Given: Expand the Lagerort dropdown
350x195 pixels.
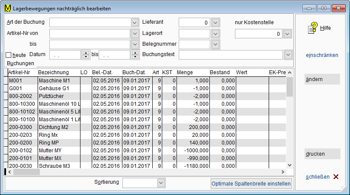Looking at the screenshot, I should click(x=215, y=33).
